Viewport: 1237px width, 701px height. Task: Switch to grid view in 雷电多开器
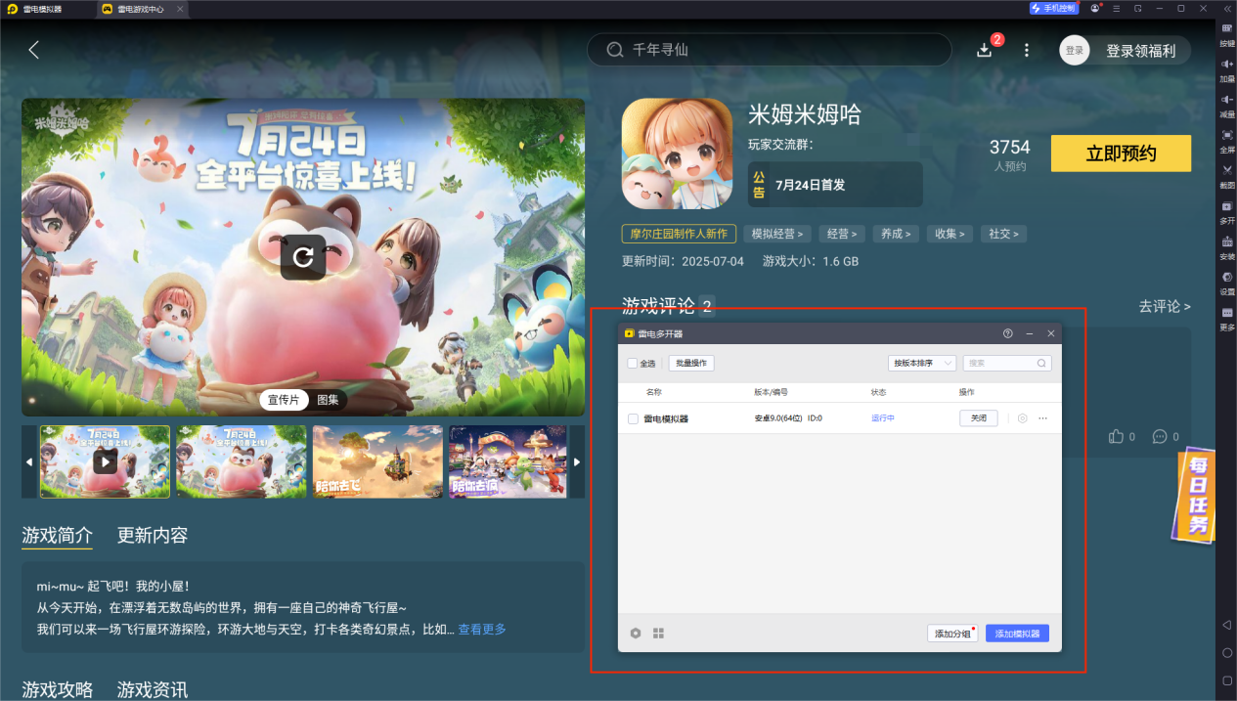[658, 634]
